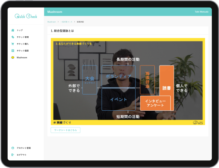Click the Quick Check logo
219x168 pixels.
[26, 16]
